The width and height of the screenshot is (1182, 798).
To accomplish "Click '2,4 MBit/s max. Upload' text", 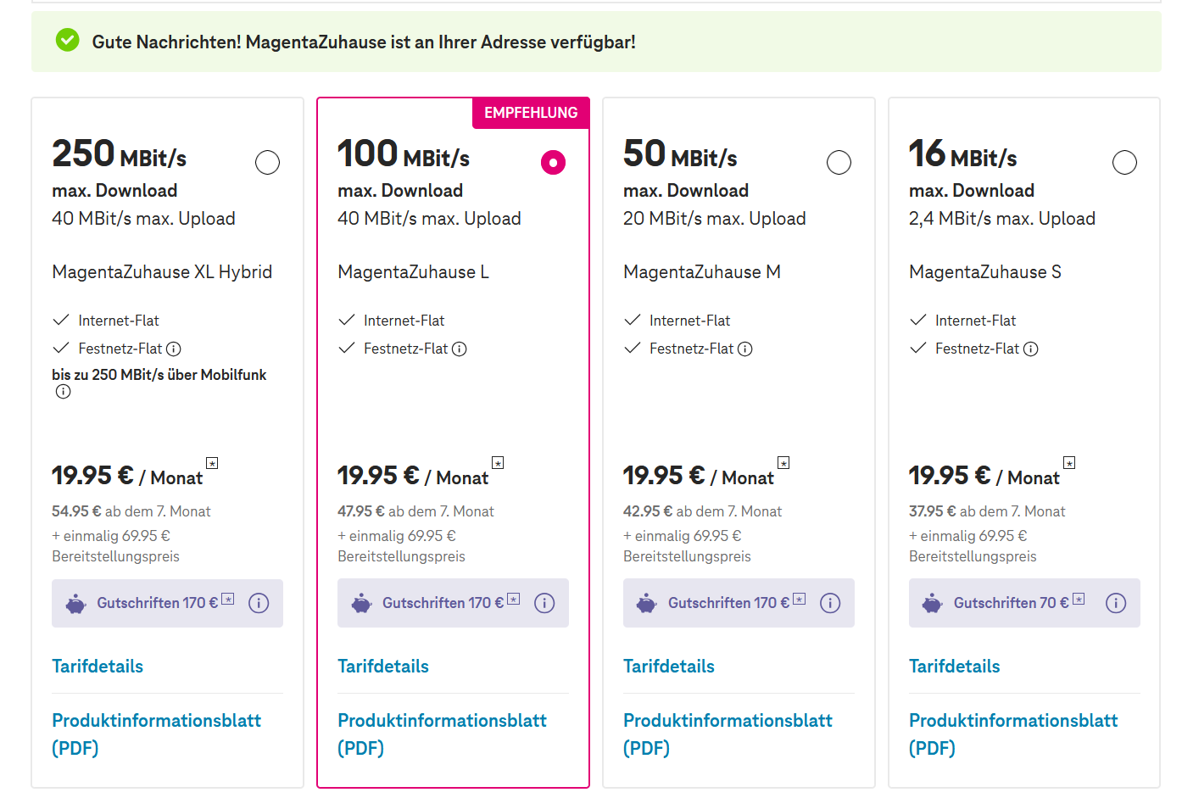I will (1002, 219).
